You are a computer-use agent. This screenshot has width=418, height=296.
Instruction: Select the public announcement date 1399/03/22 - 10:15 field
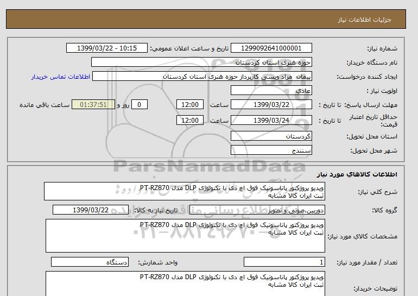tap(106, 48)
